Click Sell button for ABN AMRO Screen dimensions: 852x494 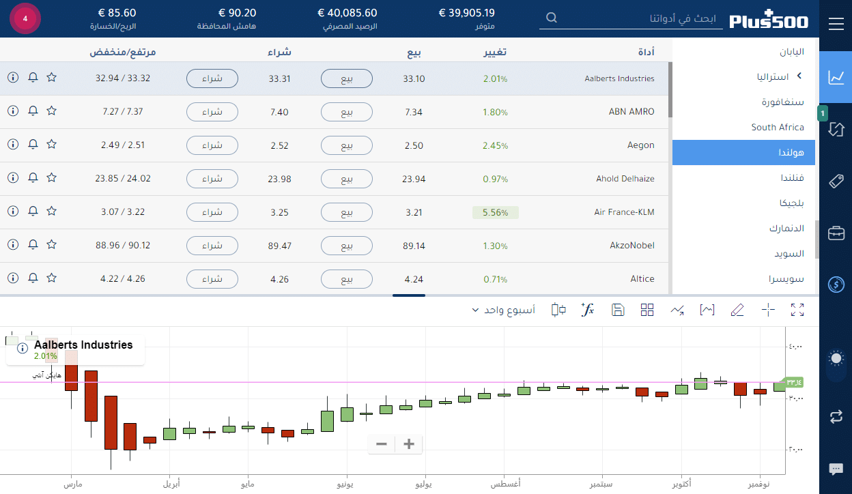(x=347, y=112)
